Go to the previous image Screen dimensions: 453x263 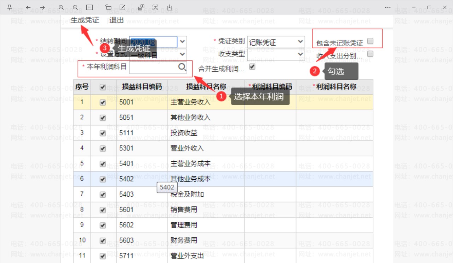(x=28, y=7)
